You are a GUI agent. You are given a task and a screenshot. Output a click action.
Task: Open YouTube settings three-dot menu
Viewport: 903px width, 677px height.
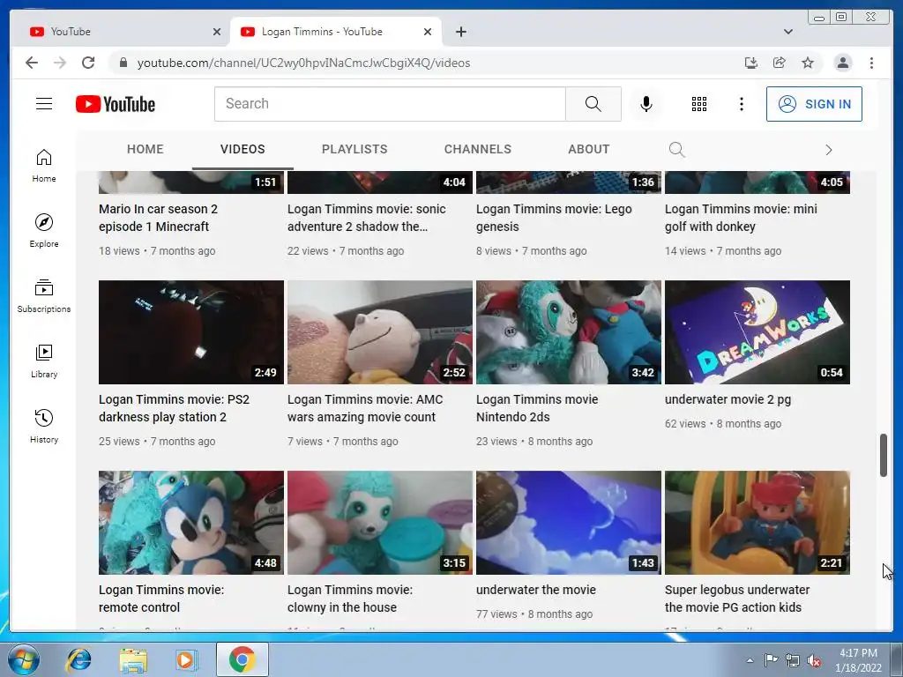coord(741,104)
